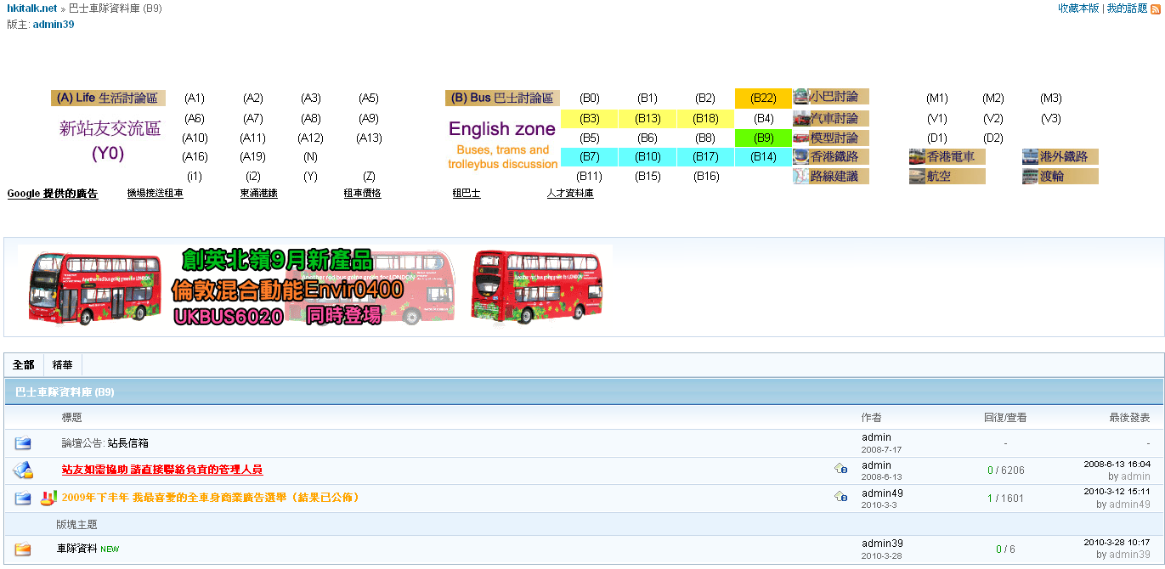Open forum (B13)
Screen dimensions: 1165x569
pos(648,118)
